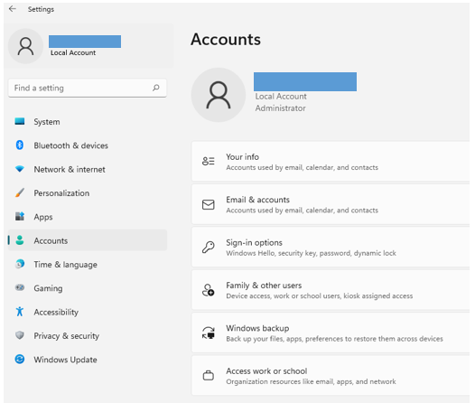The width and height of the screenshot is (475, 403).
Task: Go to Gaming settings
Action: (x=88, y=288)
